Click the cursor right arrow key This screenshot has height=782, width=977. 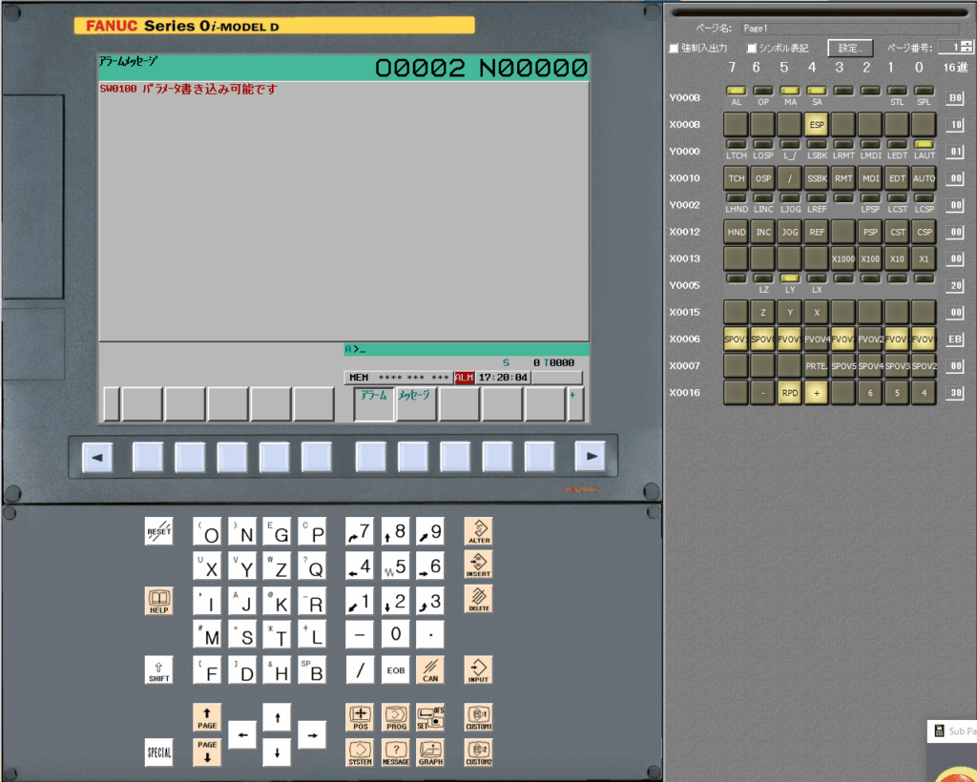pos(312,734)
